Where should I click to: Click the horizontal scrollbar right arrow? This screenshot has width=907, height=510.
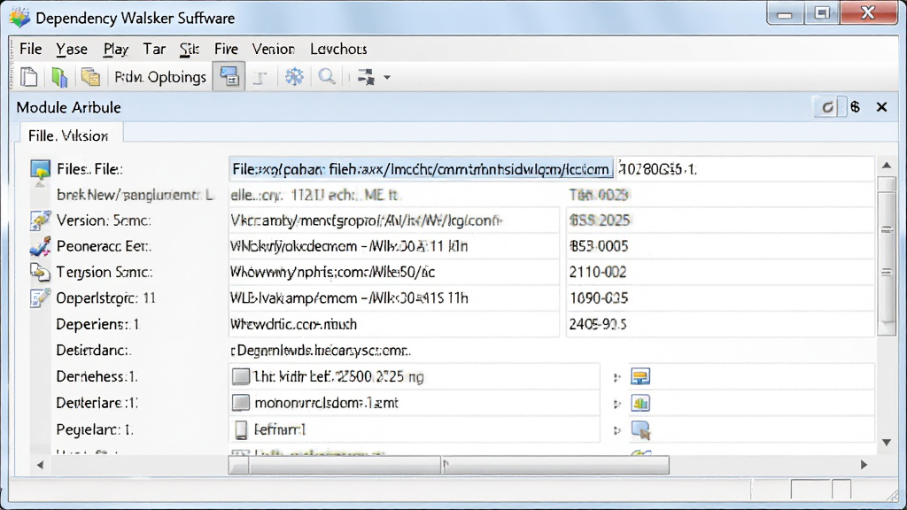864,465
